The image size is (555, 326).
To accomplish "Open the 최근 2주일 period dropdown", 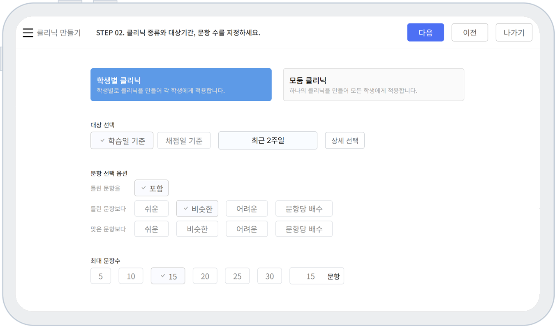I will click(268, 141).
